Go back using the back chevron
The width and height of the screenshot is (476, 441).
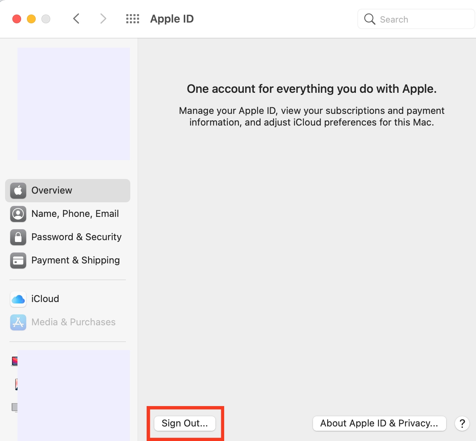coord(76,19)
